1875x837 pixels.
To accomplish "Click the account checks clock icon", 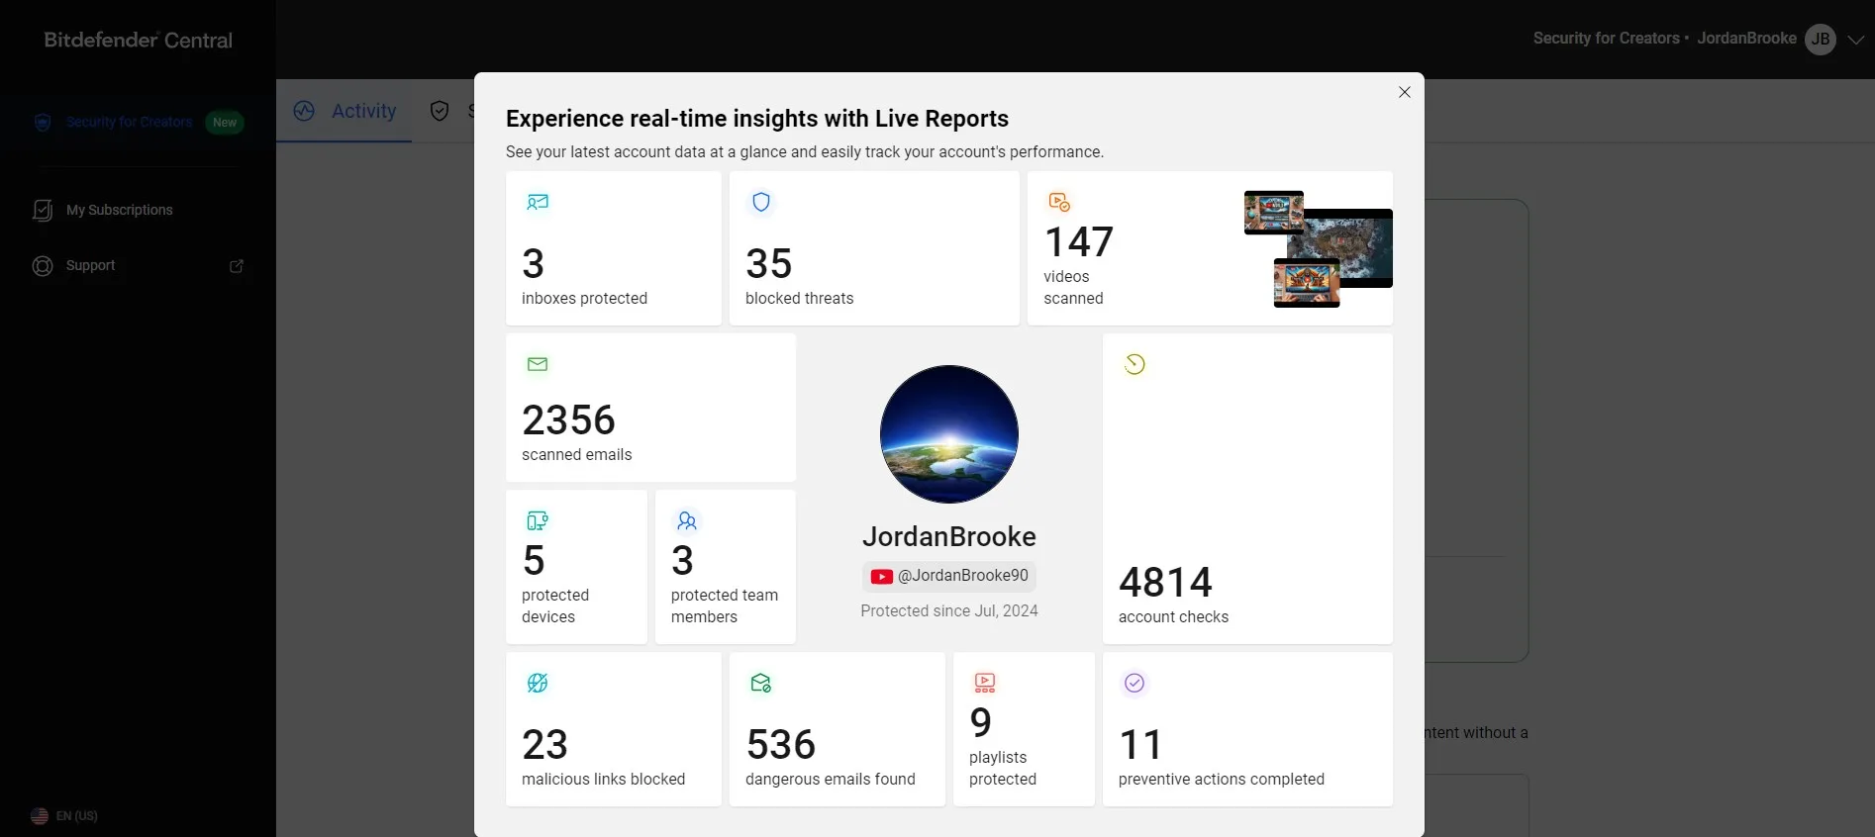I will (x=1135, y=364).
